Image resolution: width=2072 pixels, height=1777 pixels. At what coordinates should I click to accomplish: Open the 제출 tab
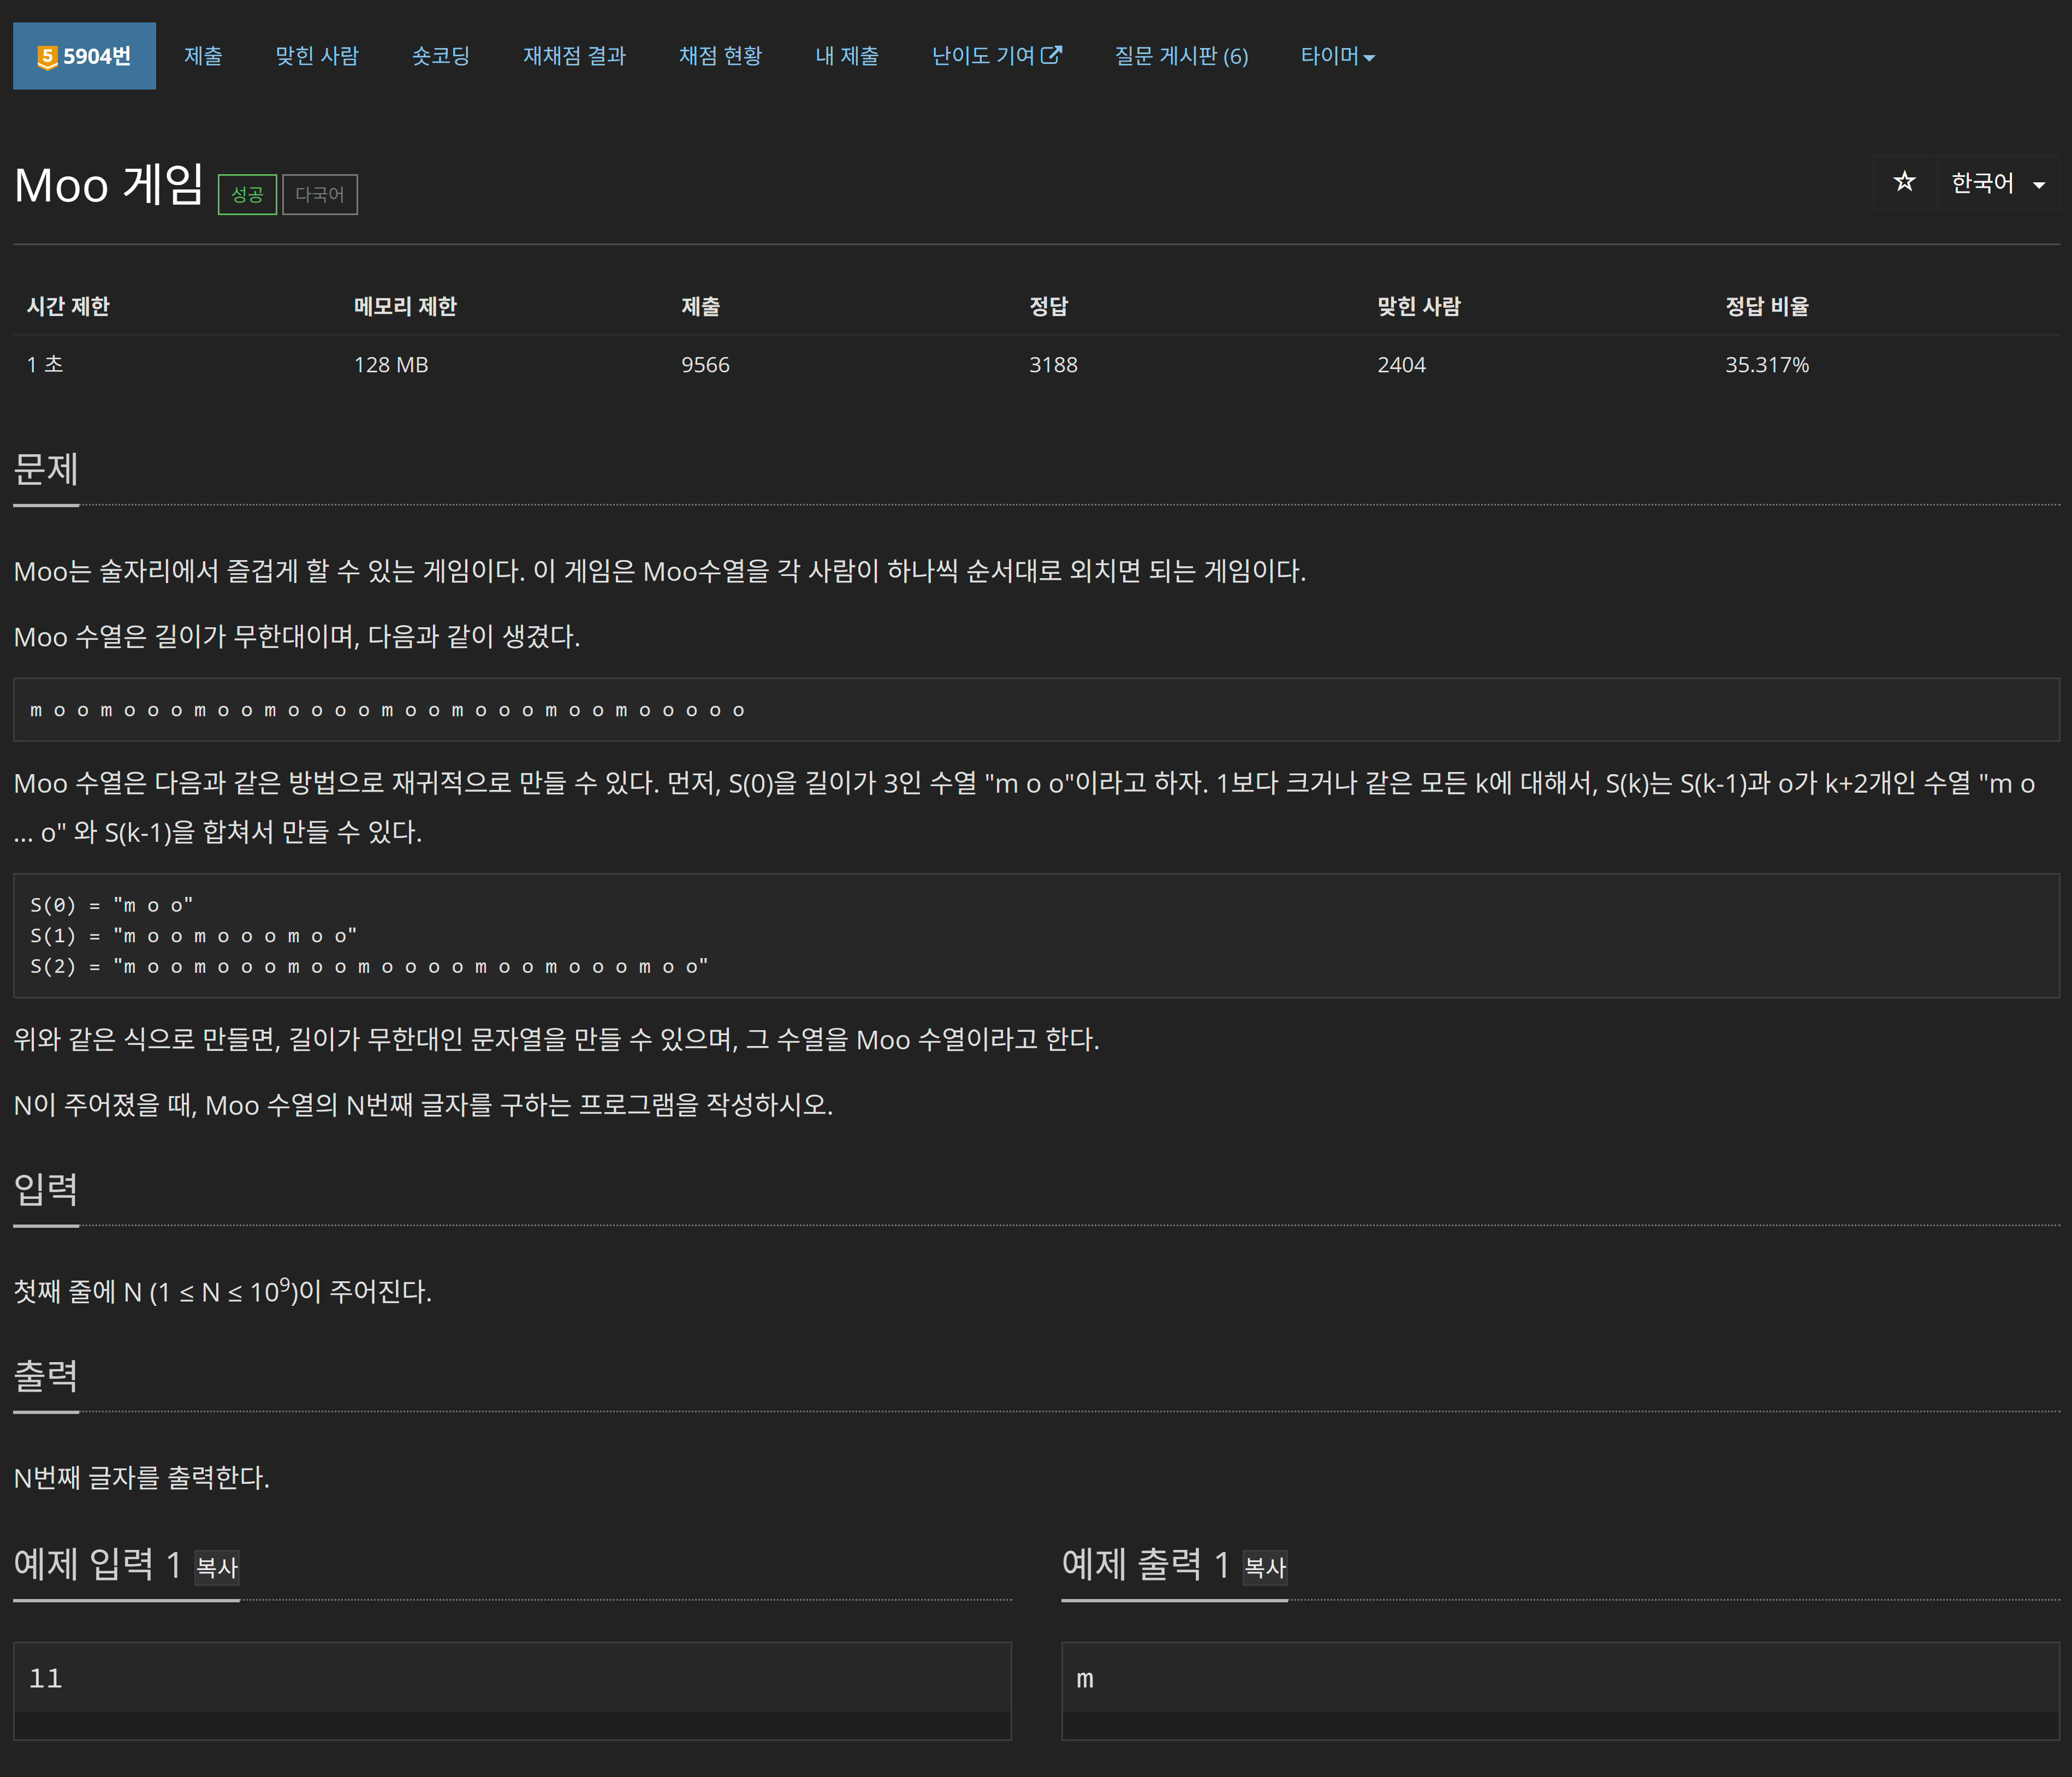[x=203, y=56]
